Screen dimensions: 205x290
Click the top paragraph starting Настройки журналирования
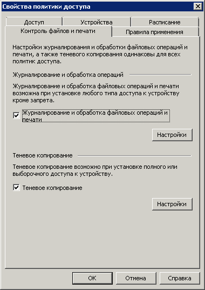click(100, 54)
